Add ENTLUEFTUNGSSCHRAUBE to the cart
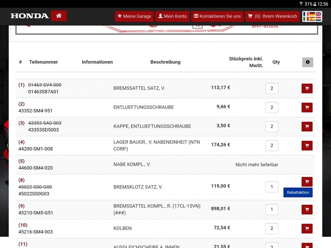The image size is (331, 248). [307, 107]
